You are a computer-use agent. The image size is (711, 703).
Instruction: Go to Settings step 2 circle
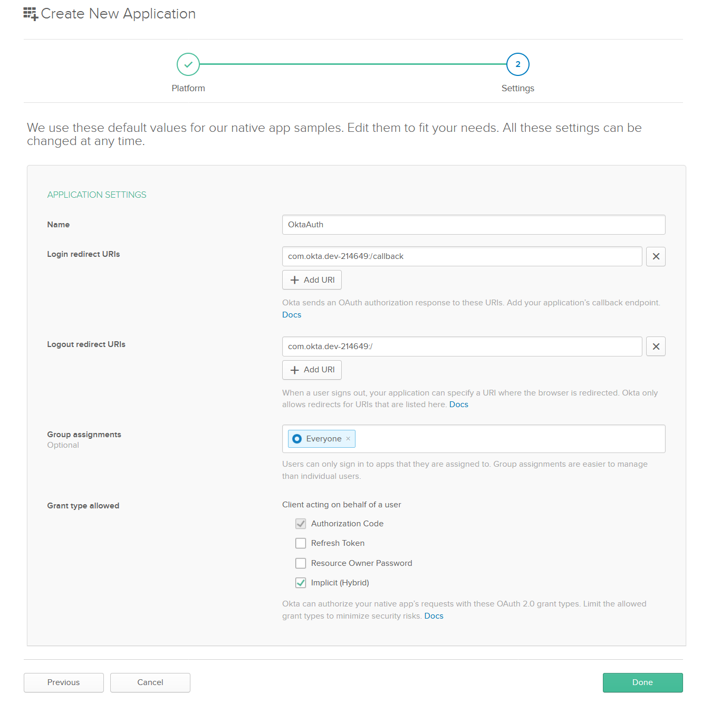click(x=517, y=64)
